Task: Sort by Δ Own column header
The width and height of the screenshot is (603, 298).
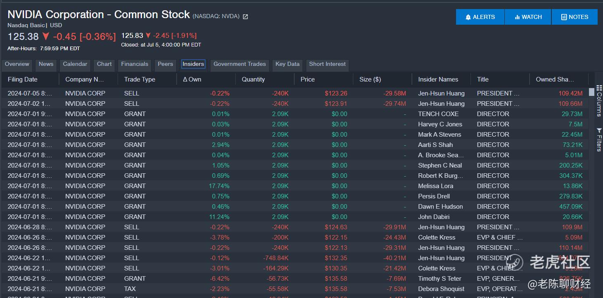Action: [206, 79]
